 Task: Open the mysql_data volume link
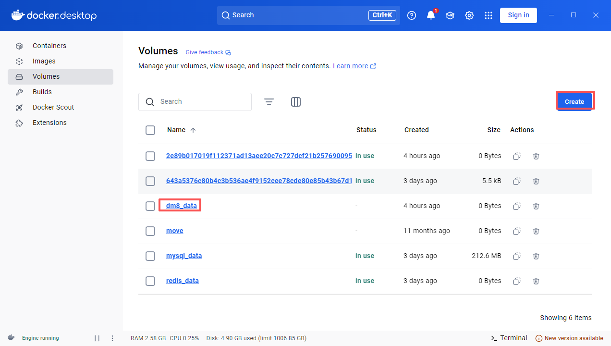pyautogui.click(x=184, y=256)
